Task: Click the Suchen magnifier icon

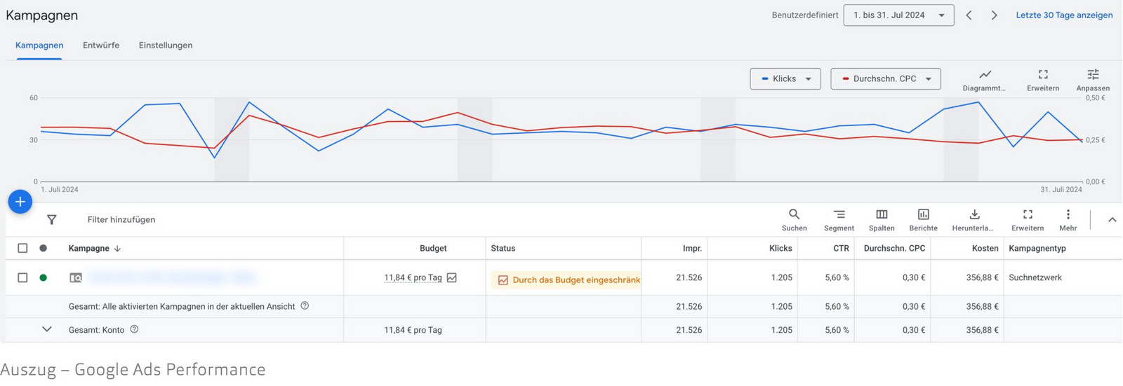Action: click(794, 214)
